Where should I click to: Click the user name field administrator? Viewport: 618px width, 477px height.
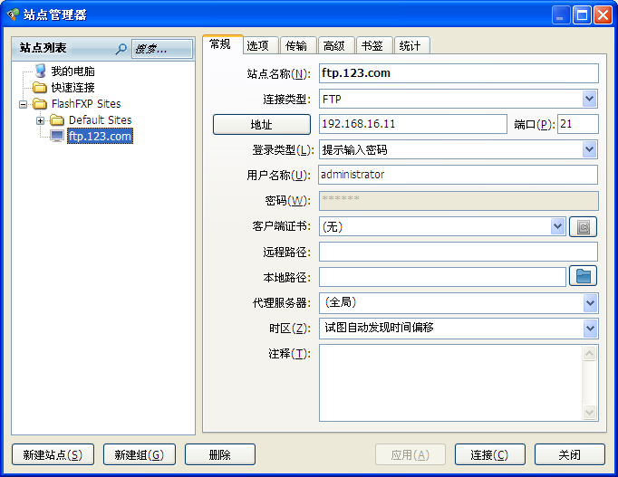pos(458,175)
